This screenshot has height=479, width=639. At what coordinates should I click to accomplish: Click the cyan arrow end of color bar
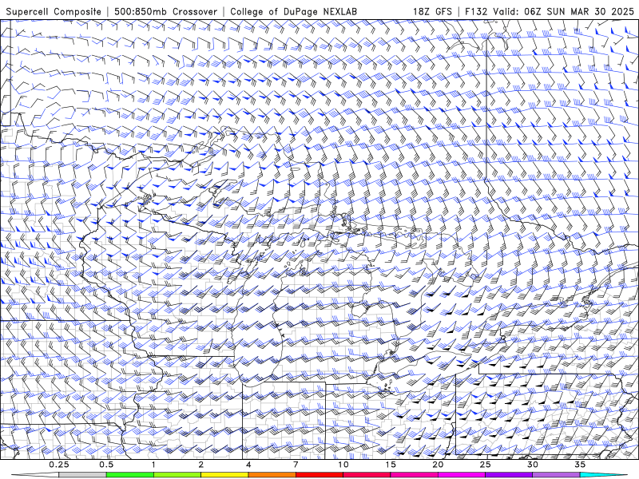604,475
